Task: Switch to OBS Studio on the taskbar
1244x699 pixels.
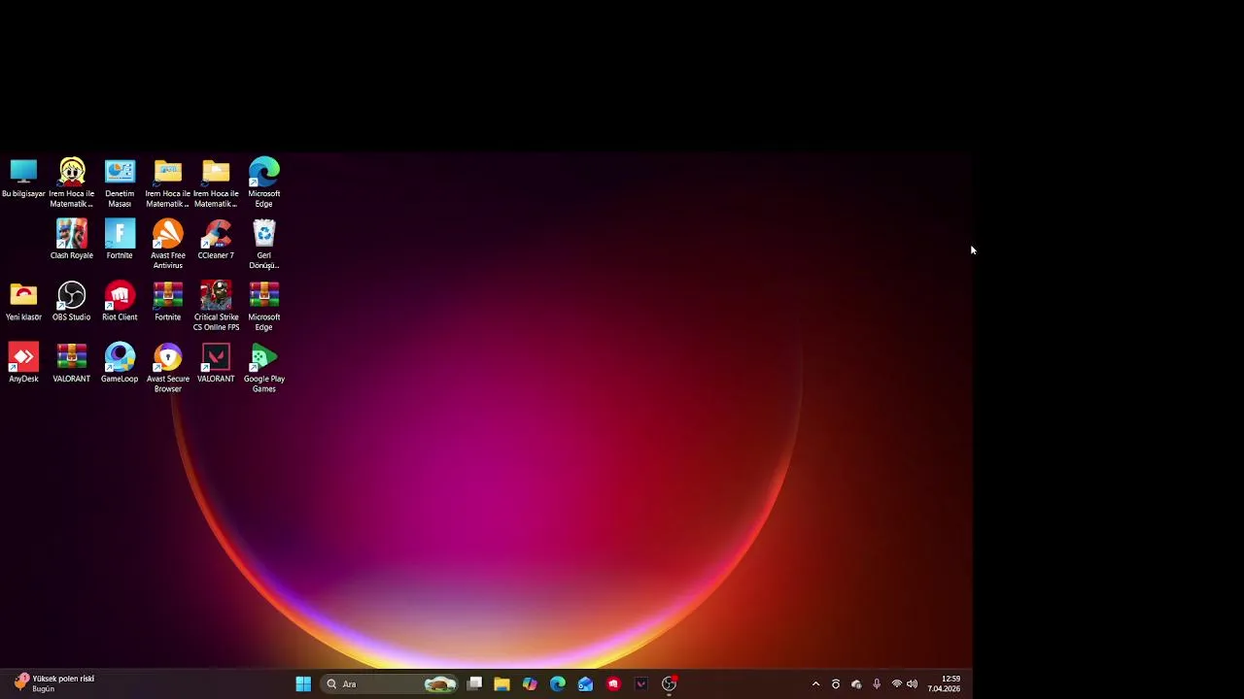Action: (x=669, y=684)
